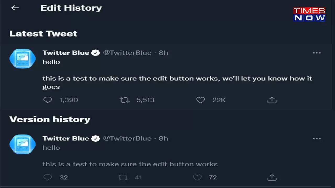This screenshot has width=335, height=188.
Task: Open replies on the original tweet version
Action: click(x=48, y=177)
